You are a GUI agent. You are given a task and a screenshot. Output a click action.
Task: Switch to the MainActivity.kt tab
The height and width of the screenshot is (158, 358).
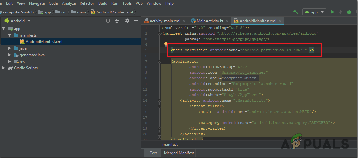[x=210, y=21]
